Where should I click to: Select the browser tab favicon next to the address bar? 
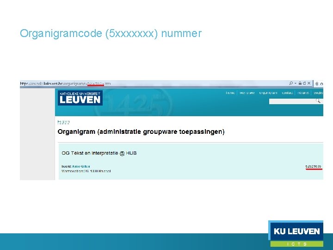tap(317, 83)
